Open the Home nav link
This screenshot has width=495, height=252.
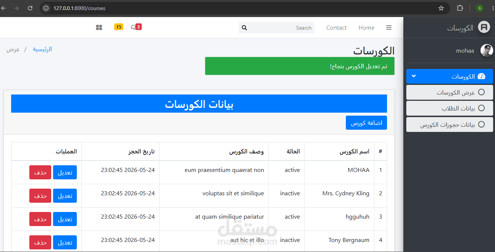pos(366,27)
